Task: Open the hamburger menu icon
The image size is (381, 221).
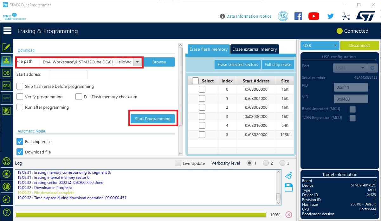Action: (7, 31)
